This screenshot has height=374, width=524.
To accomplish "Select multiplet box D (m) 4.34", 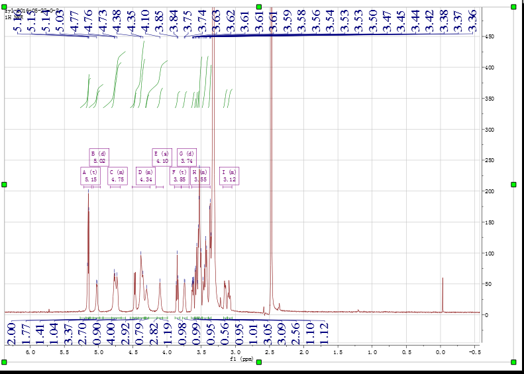I will click(146, 176).
